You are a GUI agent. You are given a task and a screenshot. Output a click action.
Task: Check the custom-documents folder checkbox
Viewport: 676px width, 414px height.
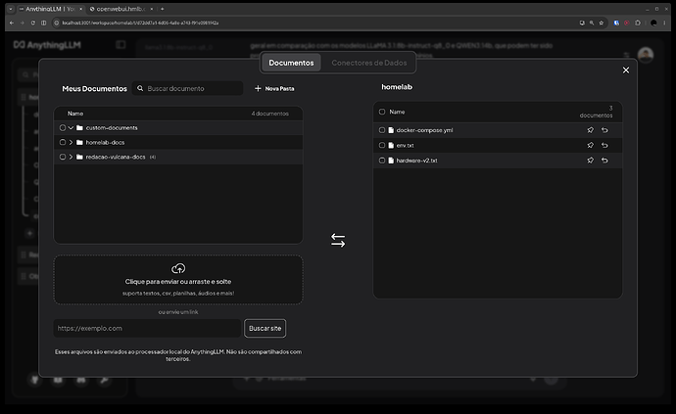click(63, 128)
